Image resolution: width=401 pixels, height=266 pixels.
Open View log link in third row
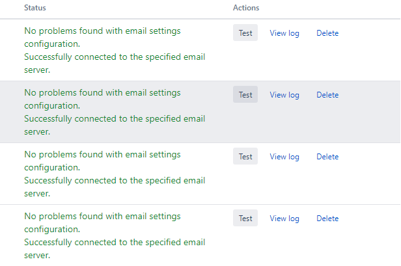(x=284, y=157)
